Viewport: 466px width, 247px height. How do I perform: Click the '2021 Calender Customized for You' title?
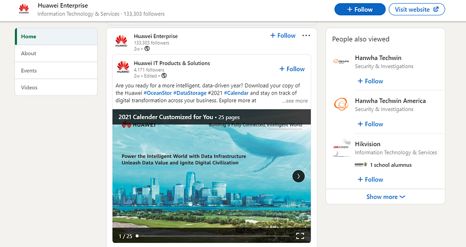[166, 117]
